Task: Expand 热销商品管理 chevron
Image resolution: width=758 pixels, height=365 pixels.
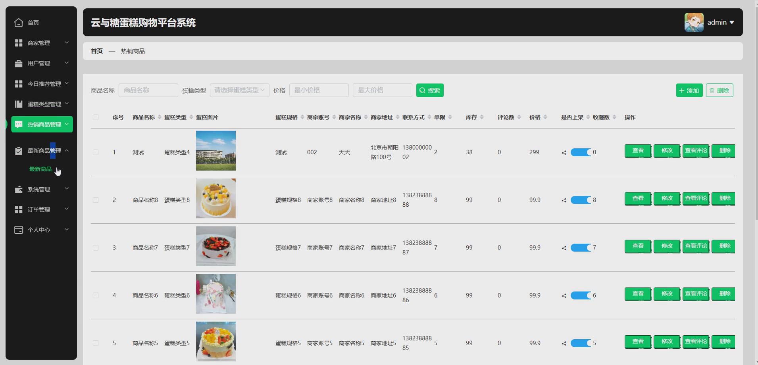Action: (67, 124)
